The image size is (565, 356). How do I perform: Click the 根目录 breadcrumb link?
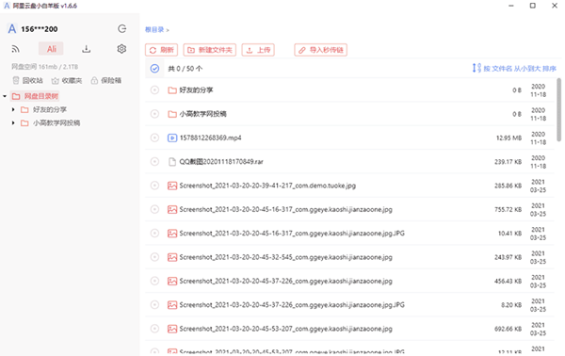point(154,29)
